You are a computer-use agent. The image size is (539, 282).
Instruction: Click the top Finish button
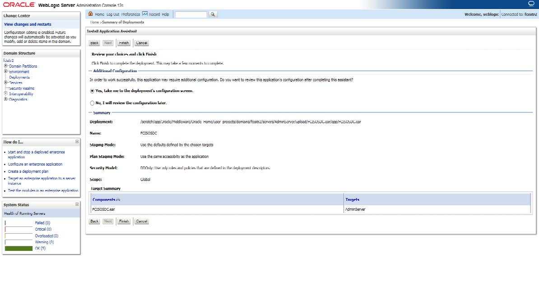point(124,43)
